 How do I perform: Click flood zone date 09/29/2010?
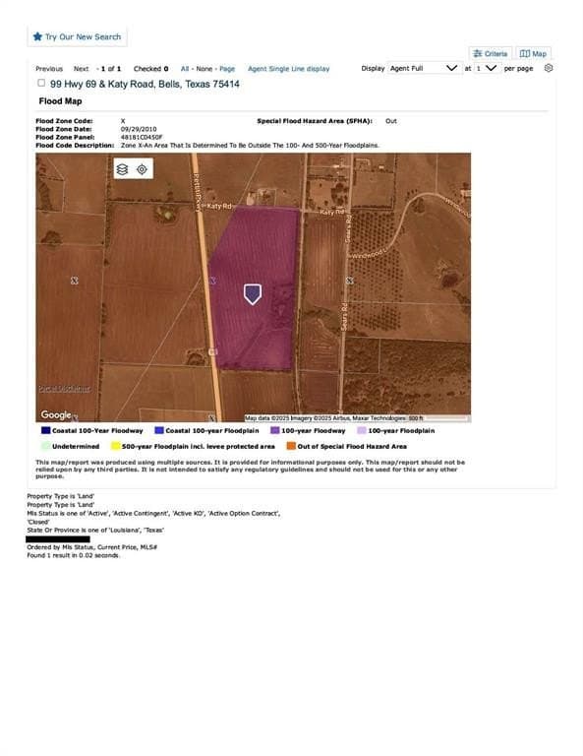click(139, 129)
